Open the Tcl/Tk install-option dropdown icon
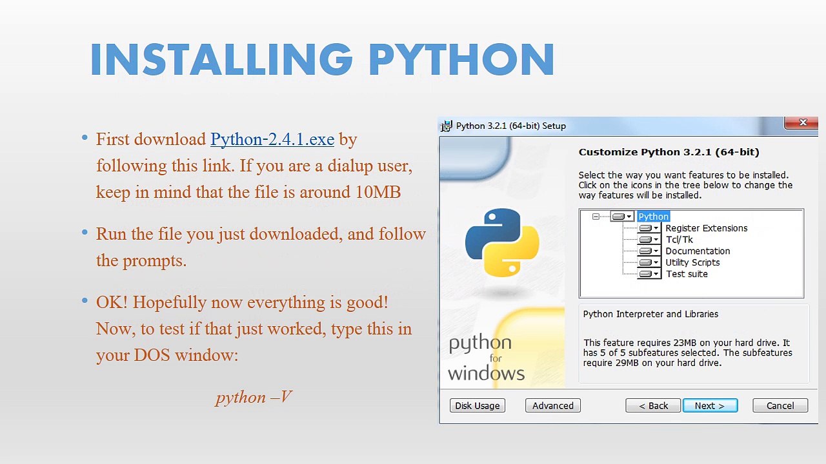The image size is (826, 464). pos(649,240)
